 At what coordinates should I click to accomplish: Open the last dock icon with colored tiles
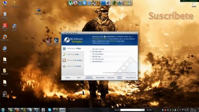129,3
